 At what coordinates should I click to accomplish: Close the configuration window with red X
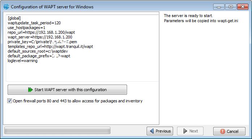coord(243,7)
